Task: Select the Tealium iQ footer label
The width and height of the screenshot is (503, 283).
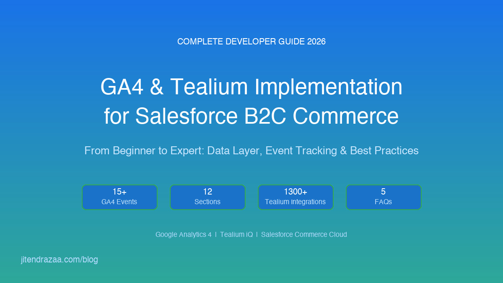Action: coord(236,234)
